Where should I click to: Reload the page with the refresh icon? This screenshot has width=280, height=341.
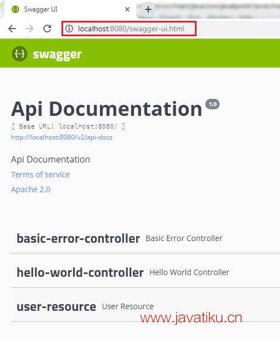[x=47, y=29]
